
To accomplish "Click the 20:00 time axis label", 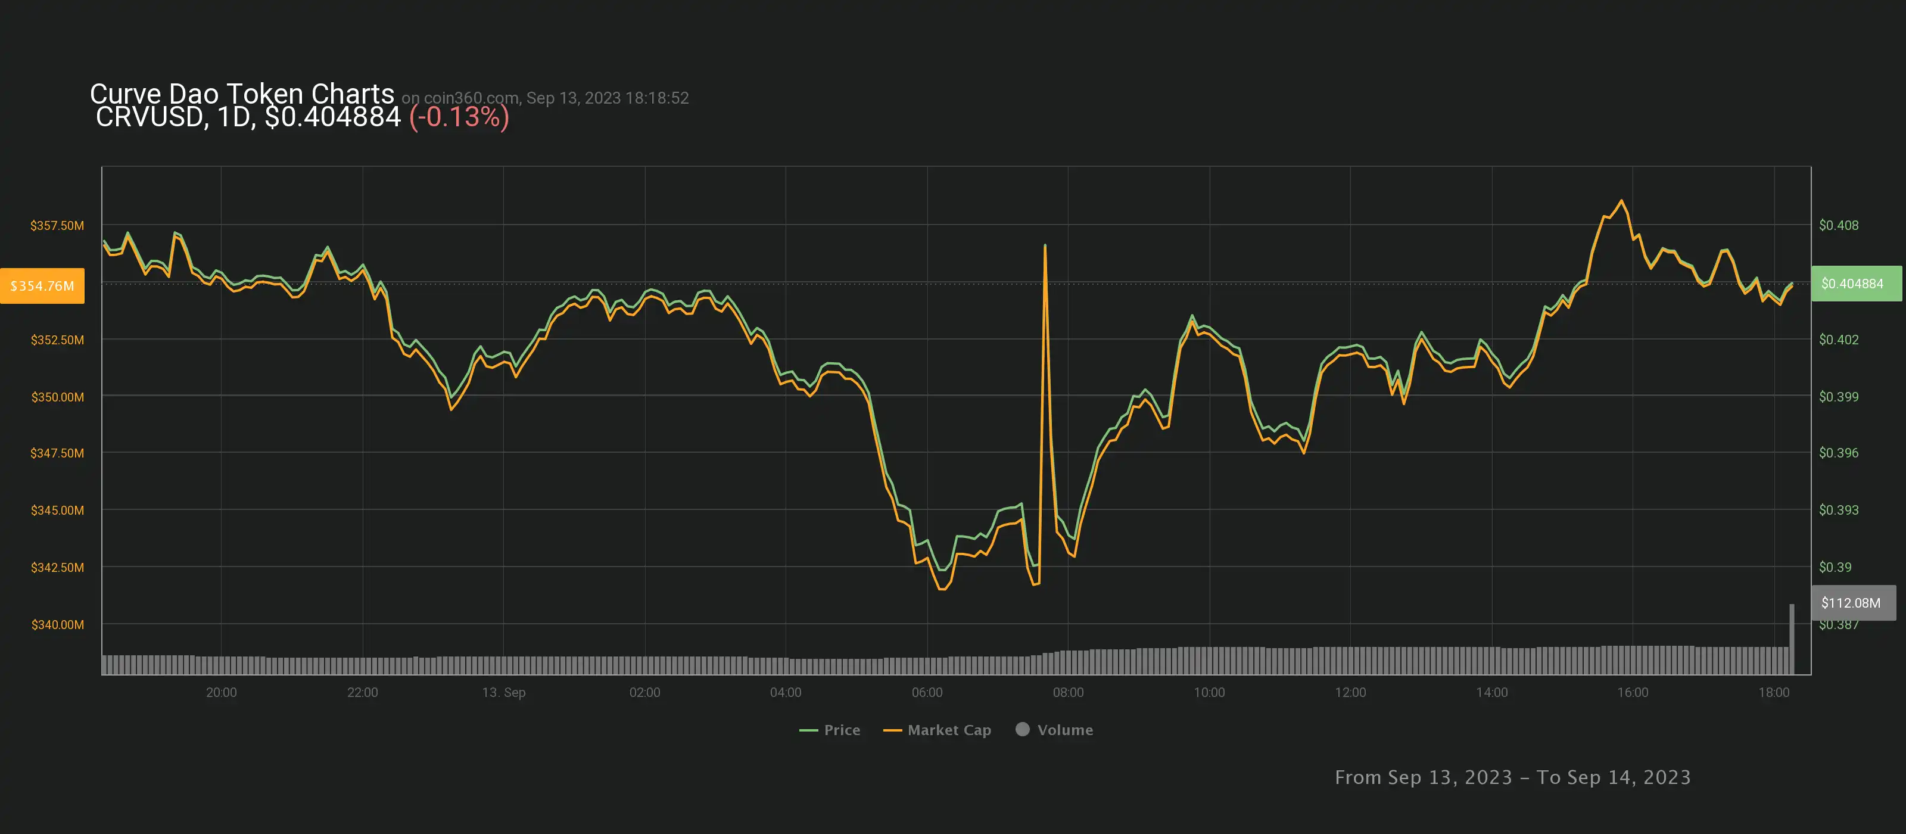I will tap(221, 692).
